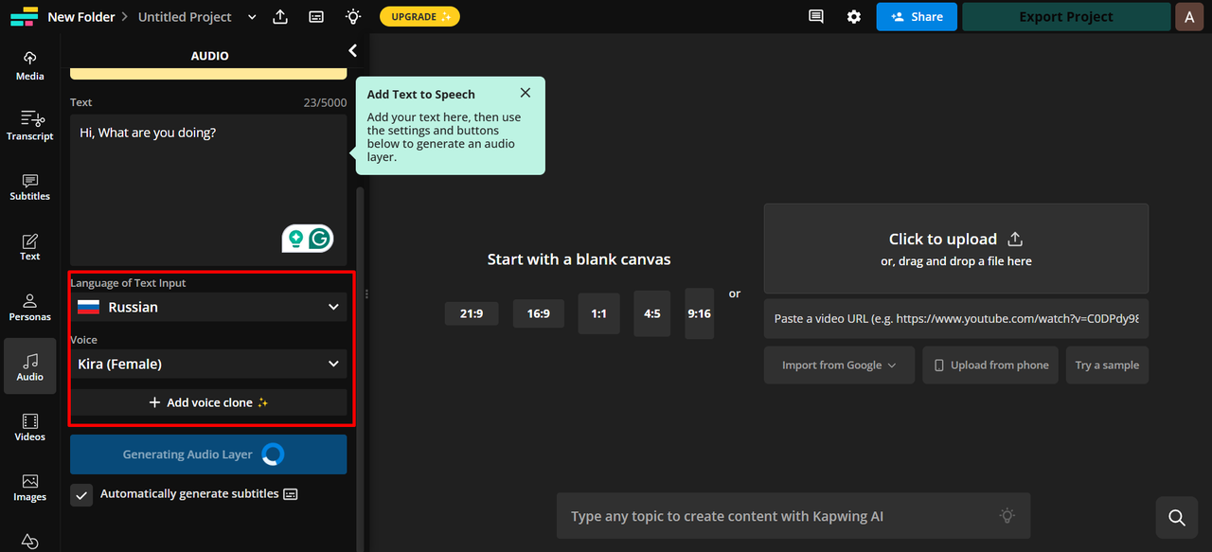
Task: Click the Paste a video URL field
Action: pyautogui.click(x=956, y=319)
